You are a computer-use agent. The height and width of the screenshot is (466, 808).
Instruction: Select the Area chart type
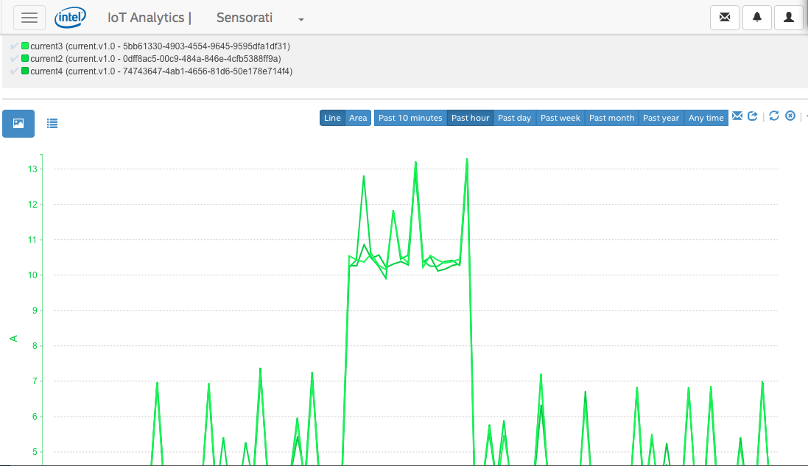click(358, 118)
